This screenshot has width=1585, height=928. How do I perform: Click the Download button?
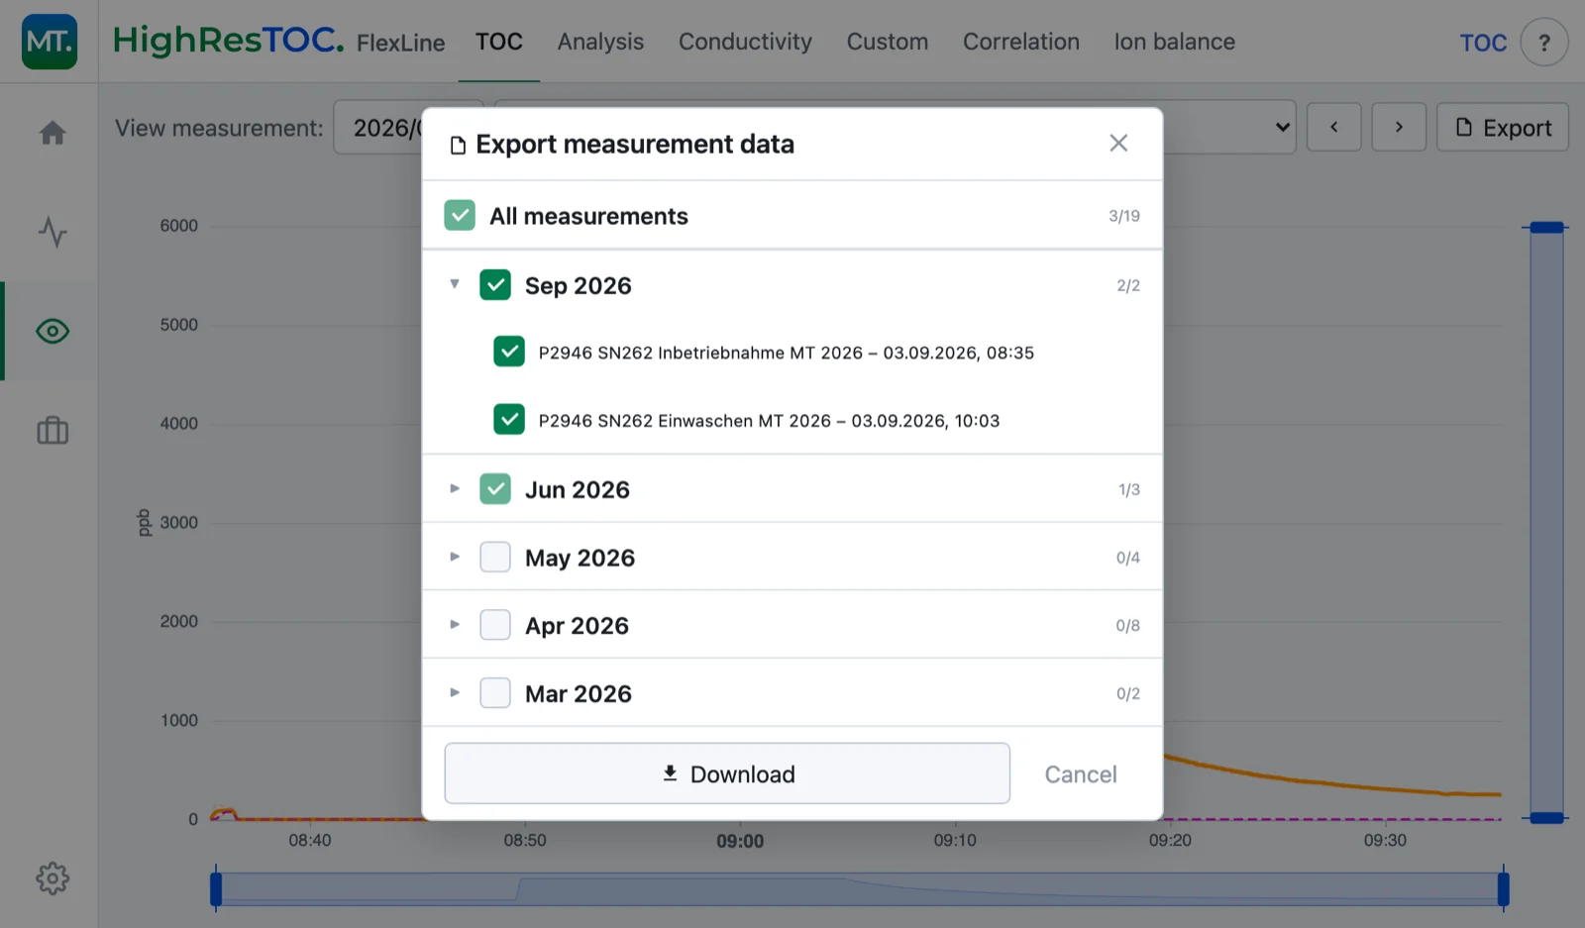pyautogui.click(x=727, y=773)
